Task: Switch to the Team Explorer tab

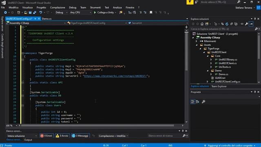Action: pos(219,86)
